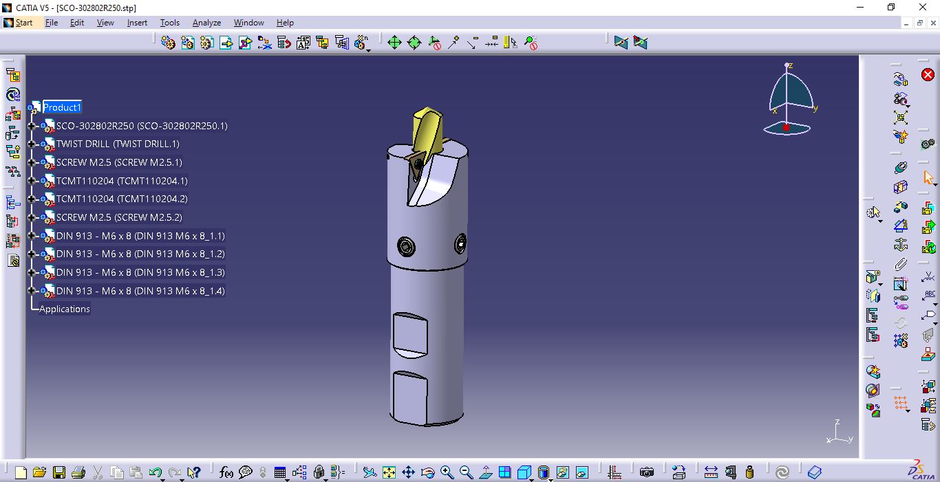Select DIN 913 M6 x 8_1.2 item
This screenshot has height=482, width=940.
[x=140, y=254]
